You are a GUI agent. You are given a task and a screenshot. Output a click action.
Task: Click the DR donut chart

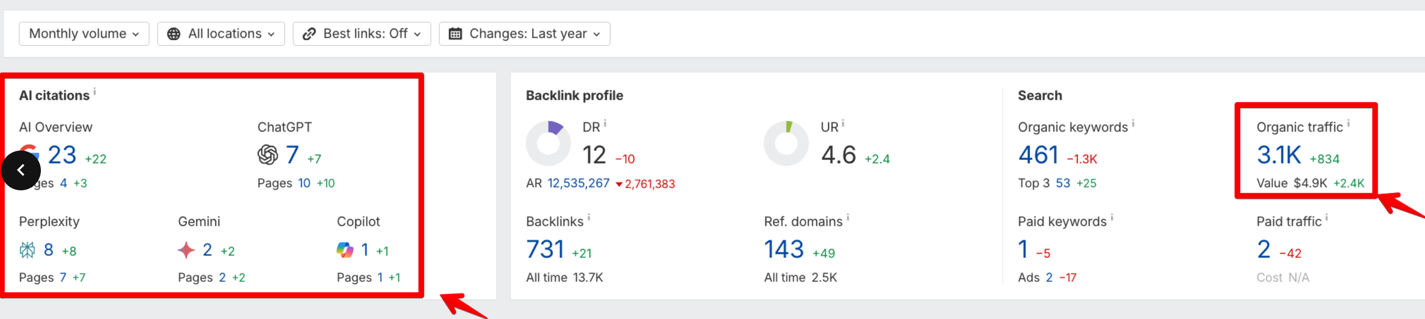tap(548, 144)
